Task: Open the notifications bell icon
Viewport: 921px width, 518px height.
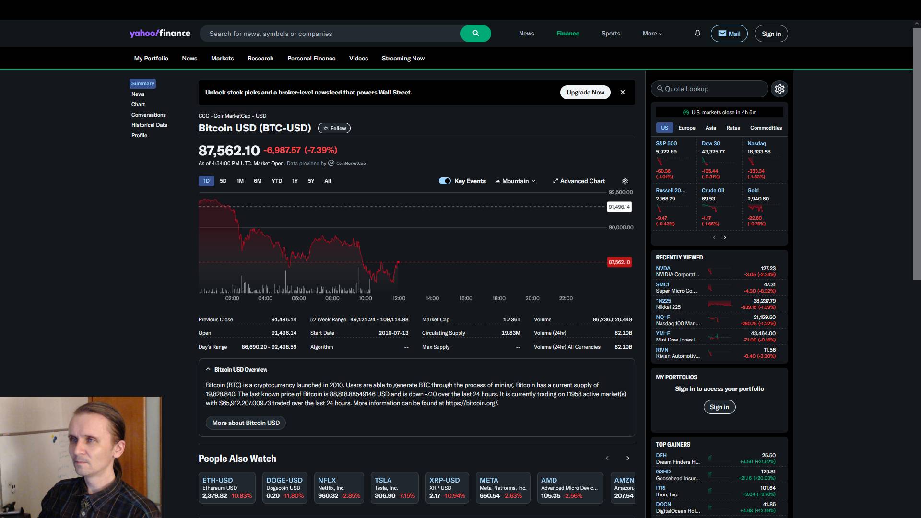Action: (697, 34)
